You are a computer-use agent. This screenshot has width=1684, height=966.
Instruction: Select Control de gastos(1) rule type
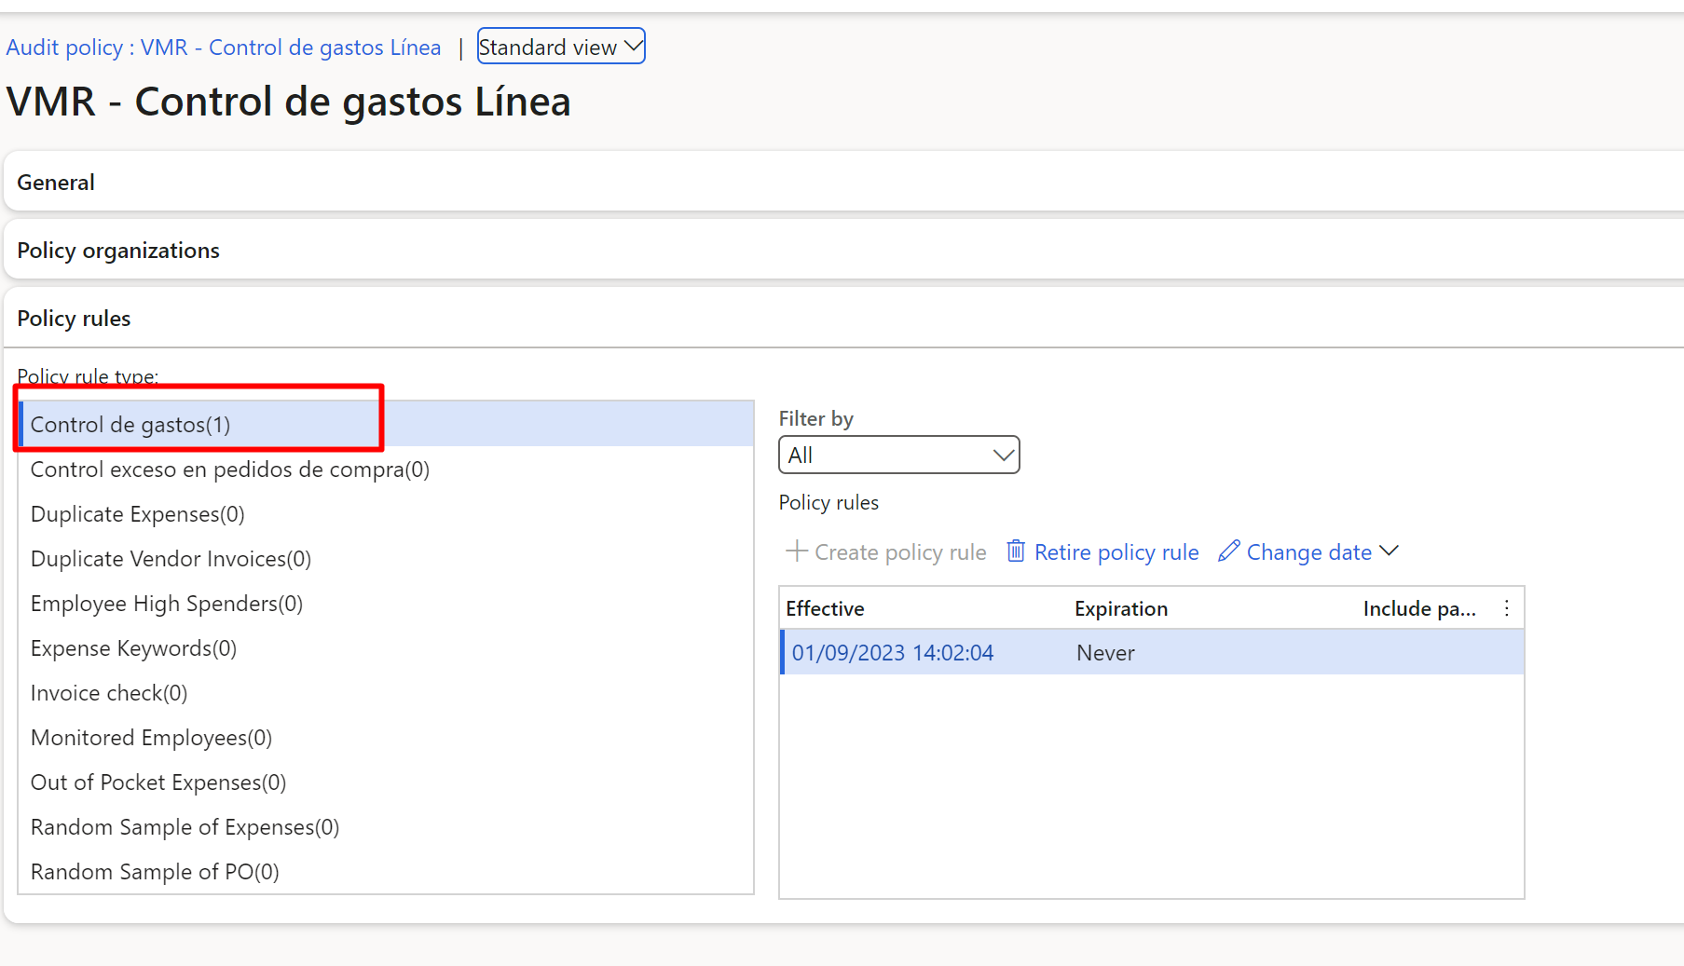pos(386,425)
